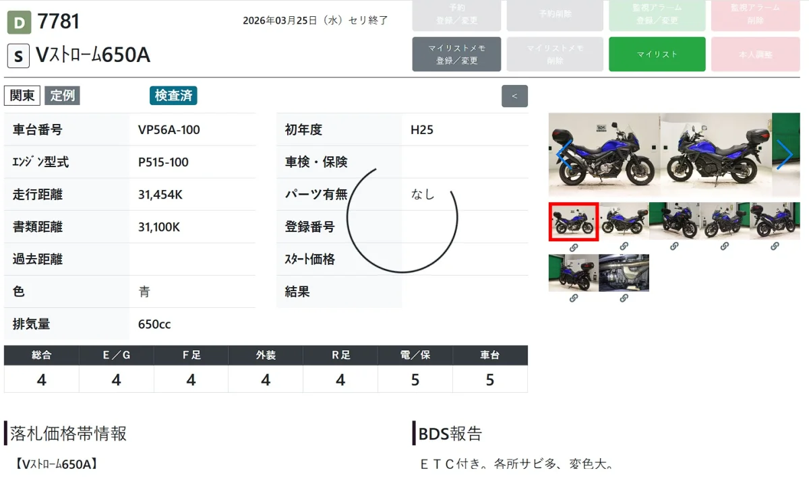Select the red-bordered first bike thumbnail
This screenshot has width=809, height=504.
click(574, 221)
